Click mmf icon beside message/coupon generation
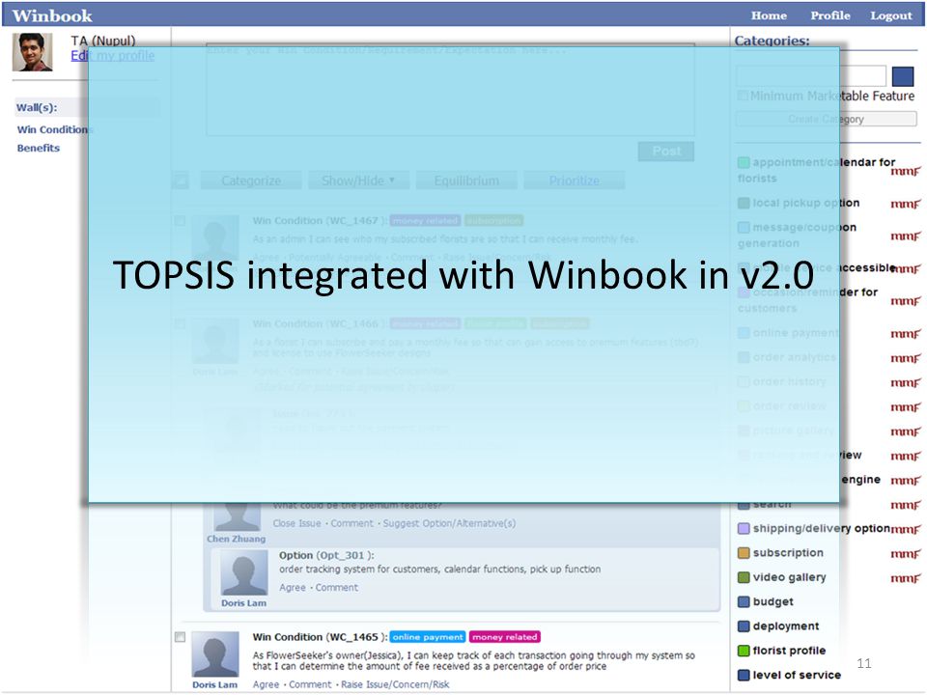 pos(905,236)
